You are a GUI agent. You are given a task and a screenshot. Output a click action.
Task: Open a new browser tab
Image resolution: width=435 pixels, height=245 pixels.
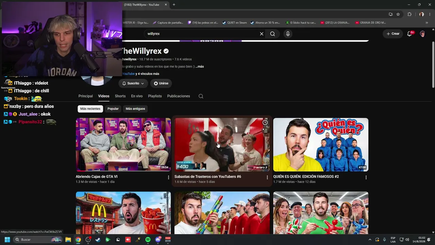click(x=174, y=5)
